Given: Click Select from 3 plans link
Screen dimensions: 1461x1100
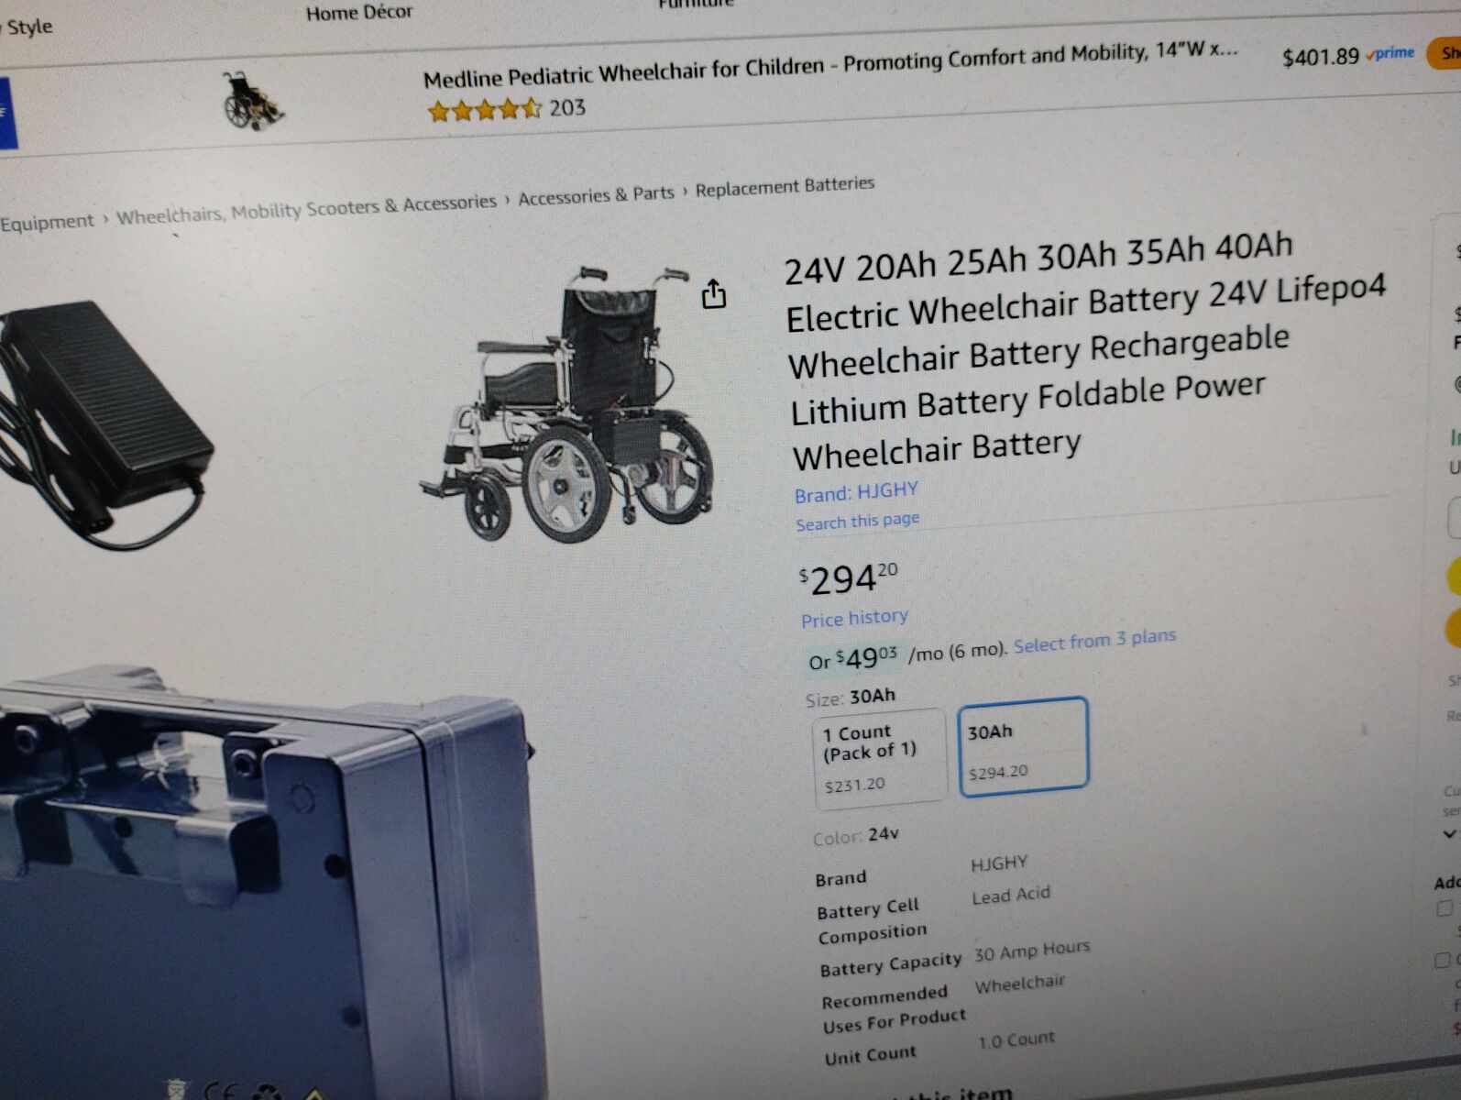Looking at the screenshot, I should coord(1094,641).
